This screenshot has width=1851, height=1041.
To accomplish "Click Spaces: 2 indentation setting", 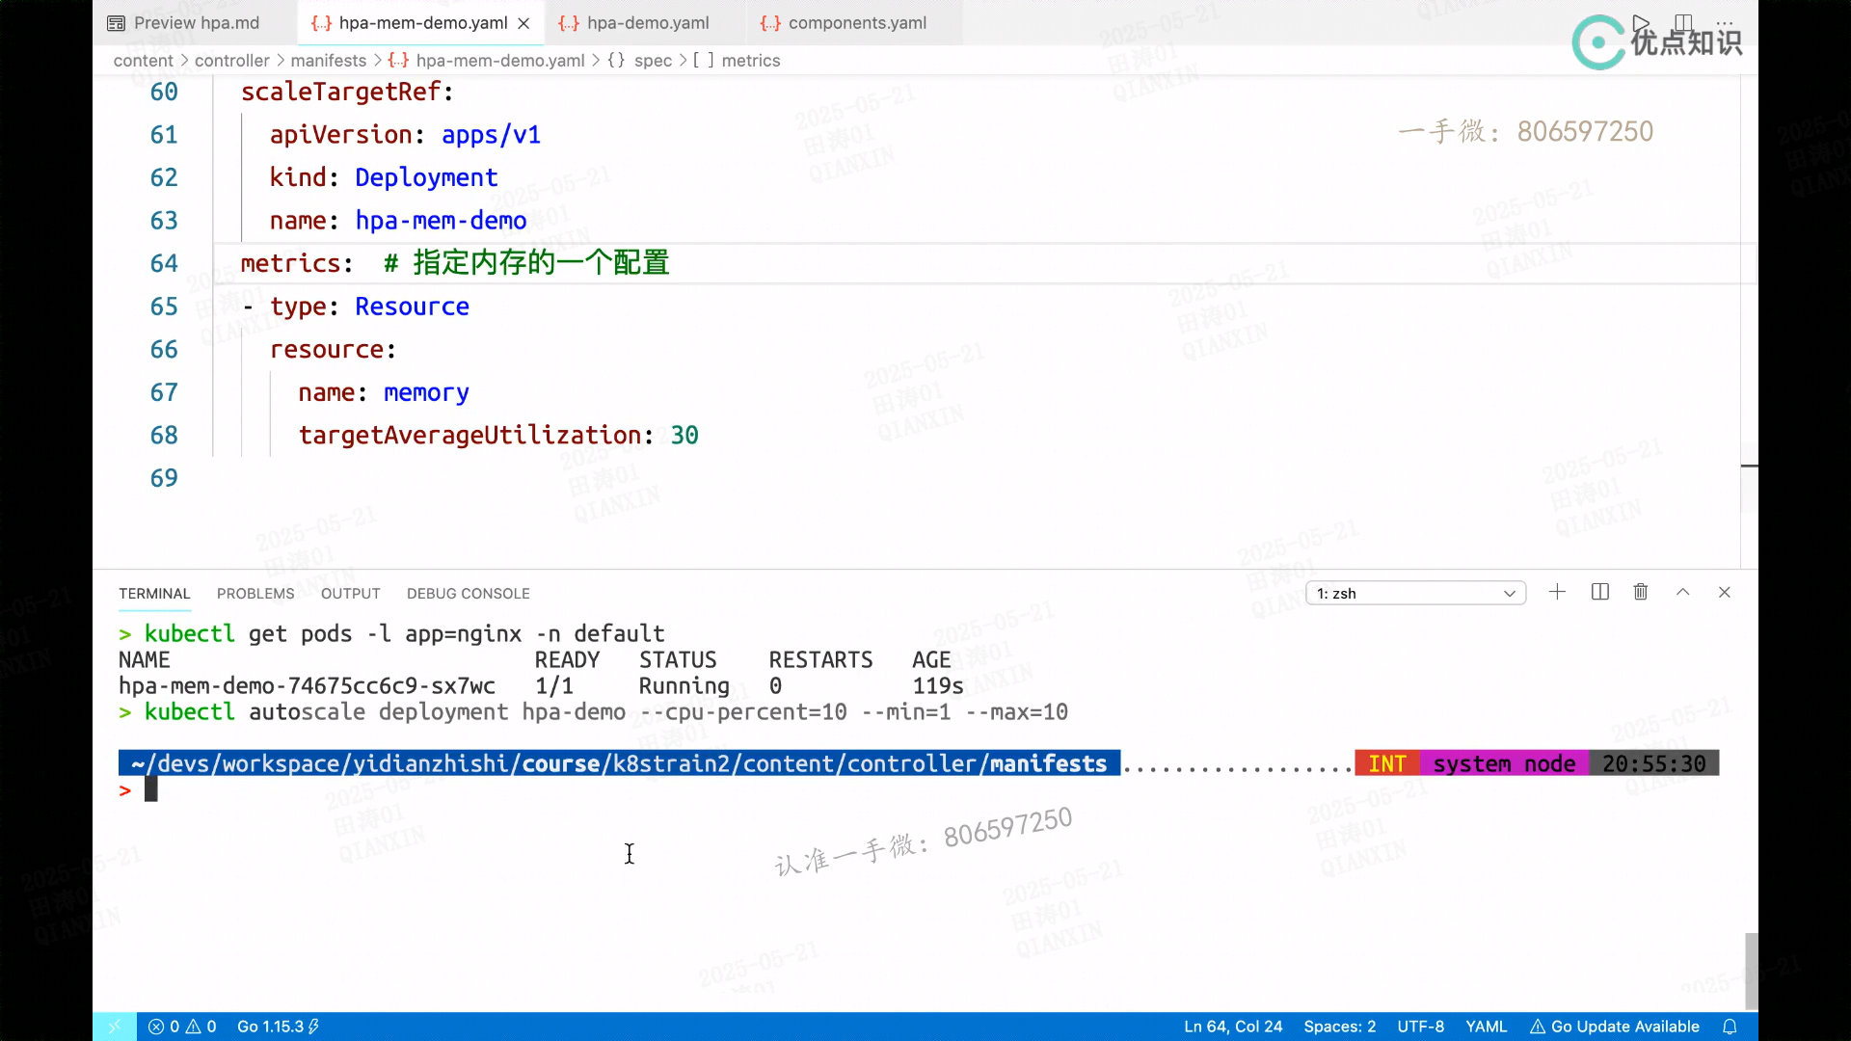I will click(1339, 1027).
